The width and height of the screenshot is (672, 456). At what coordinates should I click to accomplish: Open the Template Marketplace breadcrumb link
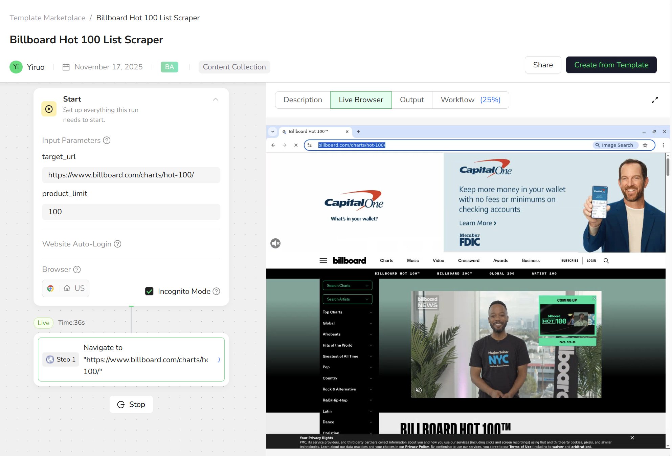47,18
